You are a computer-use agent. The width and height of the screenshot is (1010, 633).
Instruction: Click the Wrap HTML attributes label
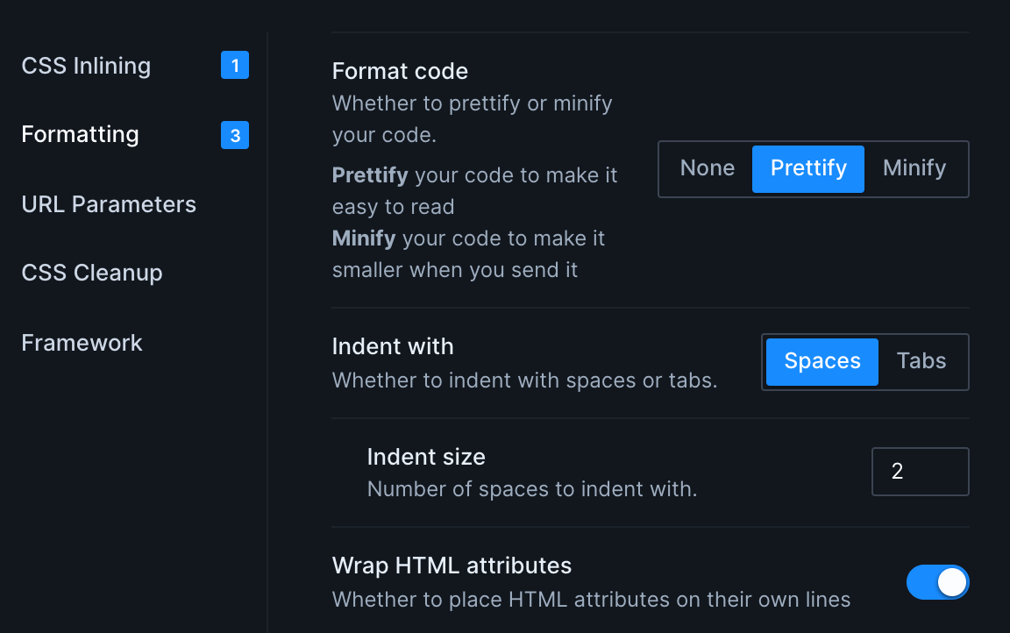pos(452,565)
